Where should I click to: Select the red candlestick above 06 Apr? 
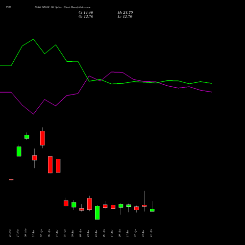(x=50, y=165)
